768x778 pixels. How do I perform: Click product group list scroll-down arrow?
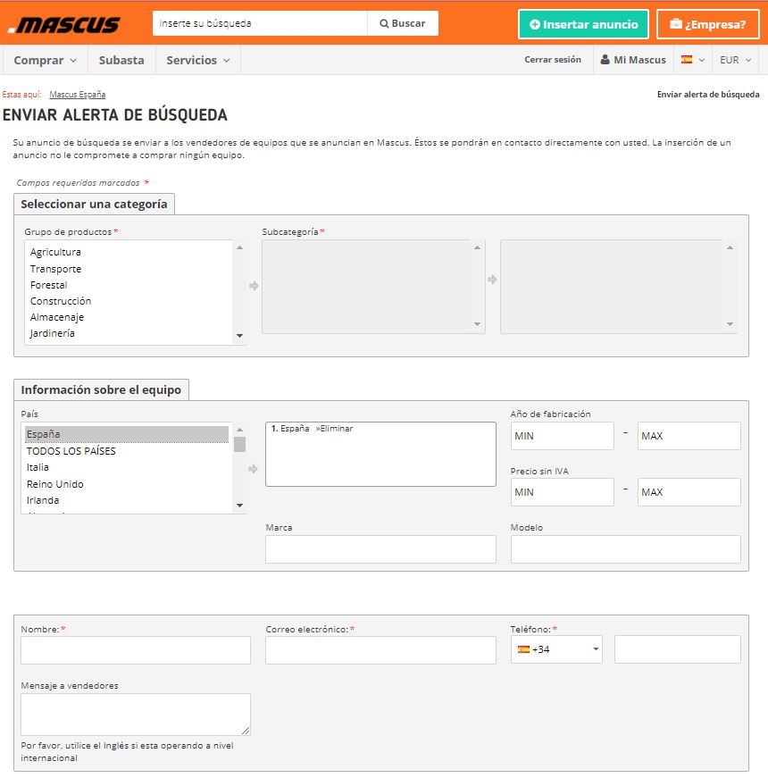(x=239, y=336)
